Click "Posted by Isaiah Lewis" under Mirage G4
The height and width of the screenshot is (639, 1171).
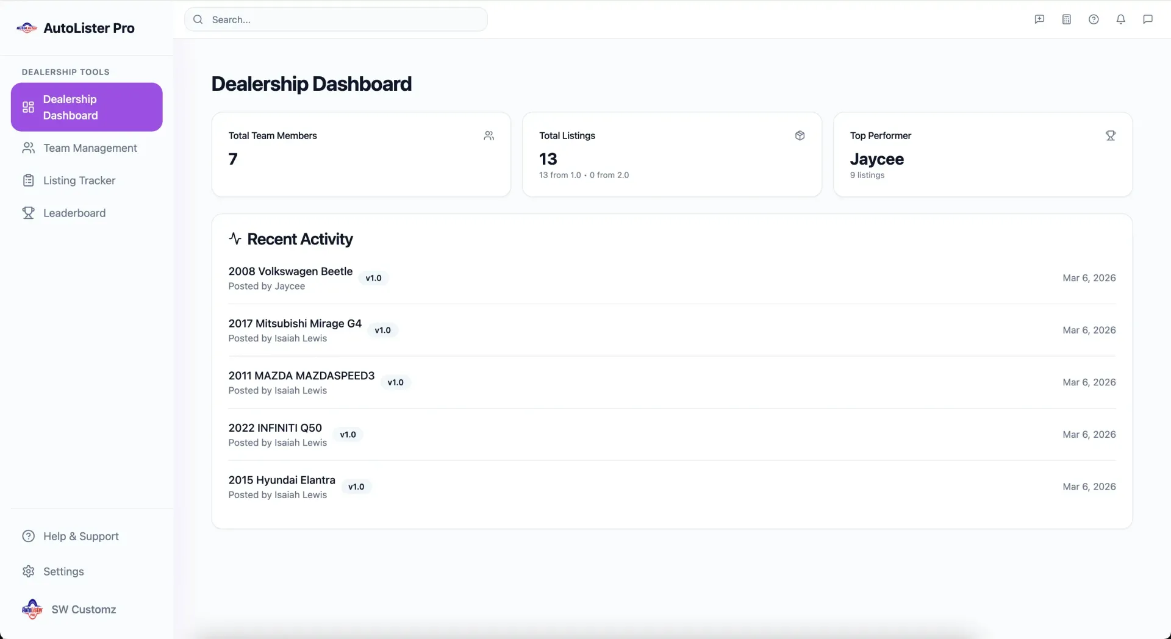[x=278, y=338]
